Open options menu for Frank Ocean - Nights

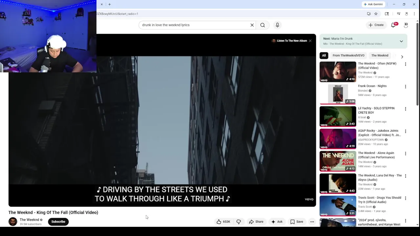click(x=406, y=87)
